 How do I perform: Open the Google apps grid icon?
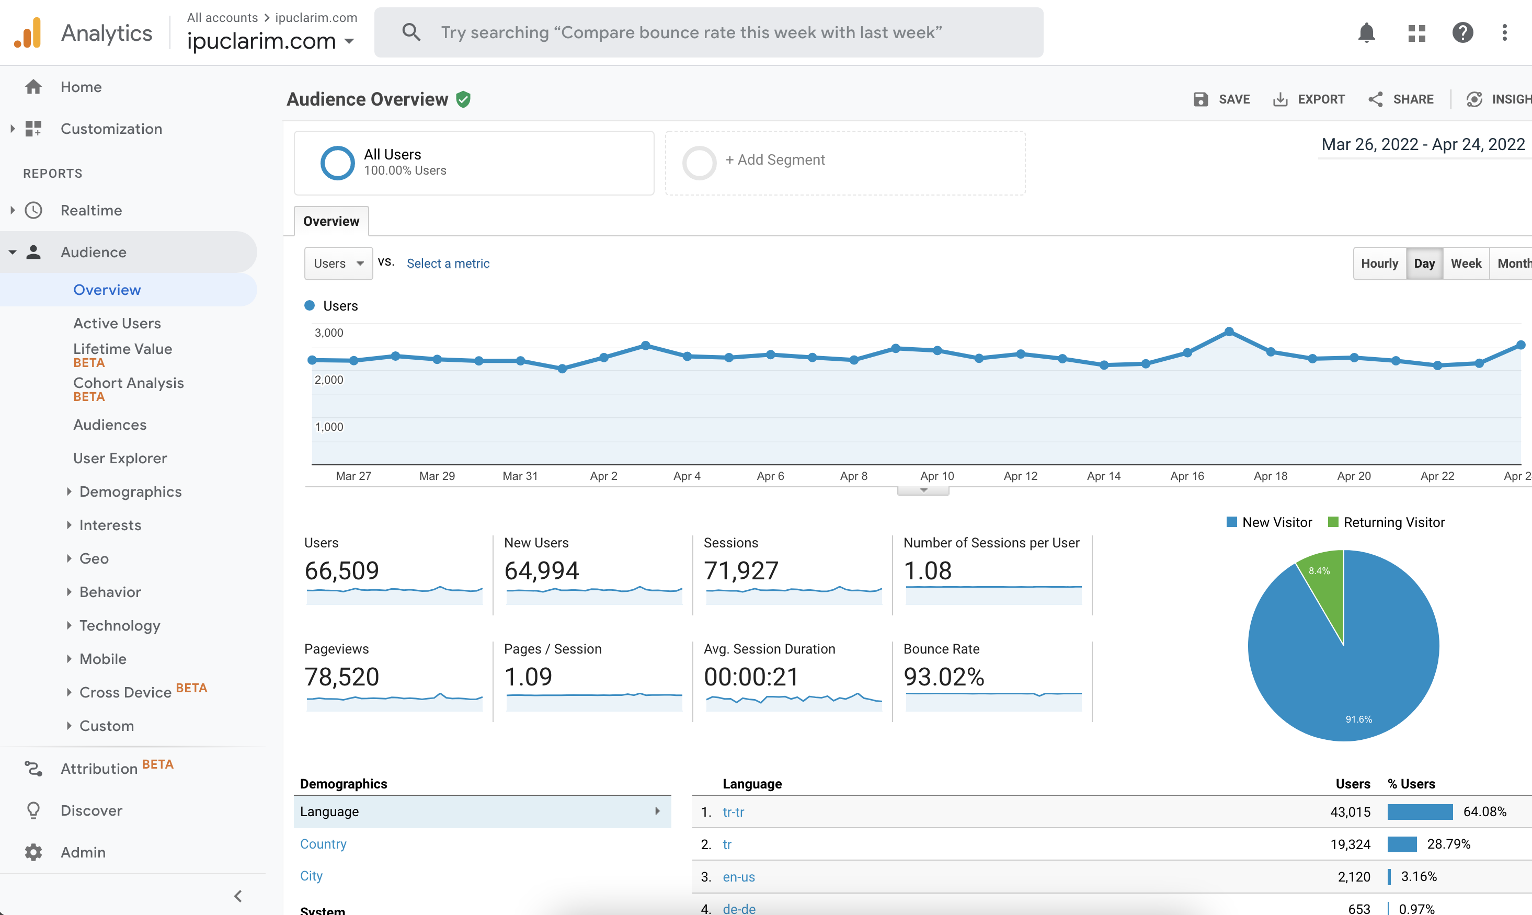(x=1417, y=32)
